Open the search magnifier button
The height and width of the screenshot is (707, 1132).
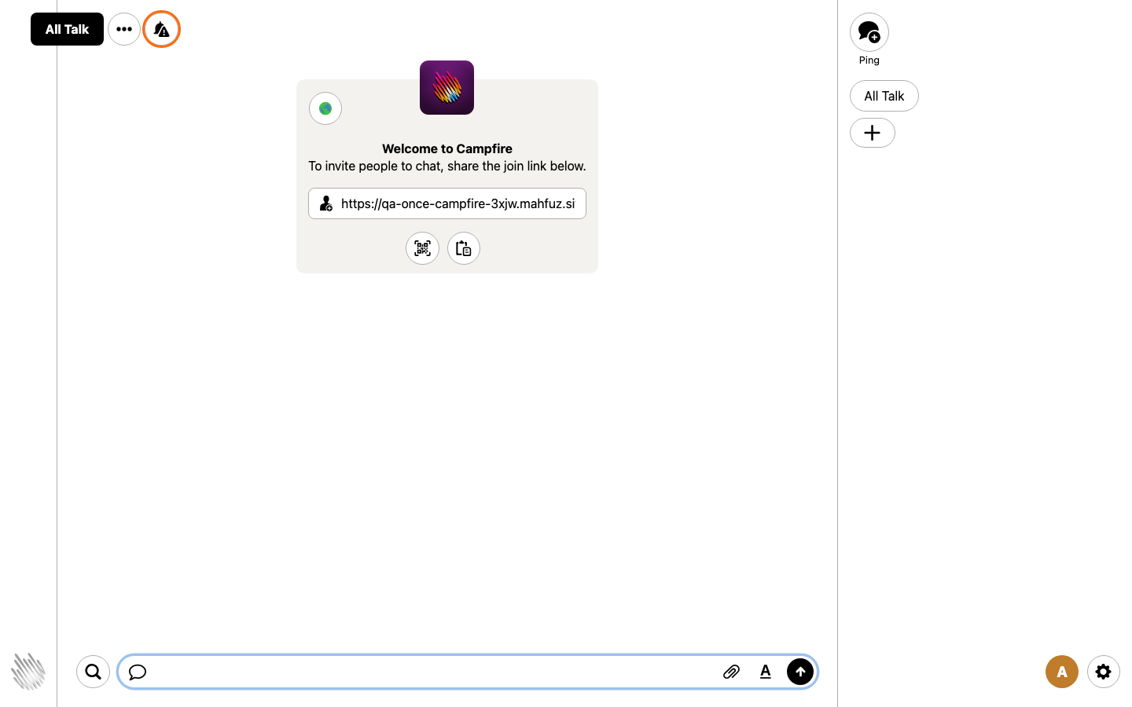[93, 672]
